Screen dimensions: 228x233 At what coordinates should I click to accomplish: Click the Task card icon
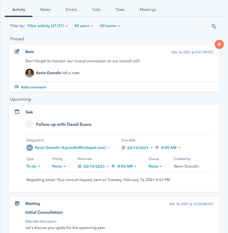[x=17, y=112]
